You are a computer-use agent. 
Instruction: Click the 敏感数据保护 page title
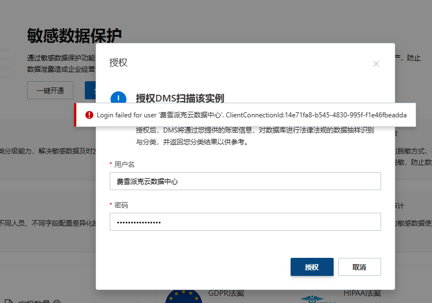[75, 36]
